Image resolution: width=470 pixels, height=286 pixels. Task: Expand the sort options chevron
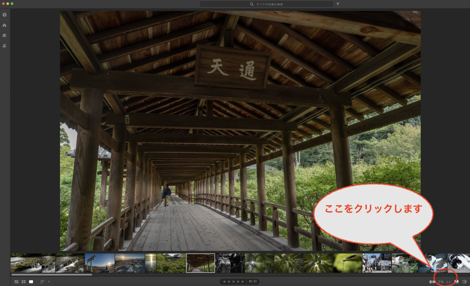click(x=48, y=281)
